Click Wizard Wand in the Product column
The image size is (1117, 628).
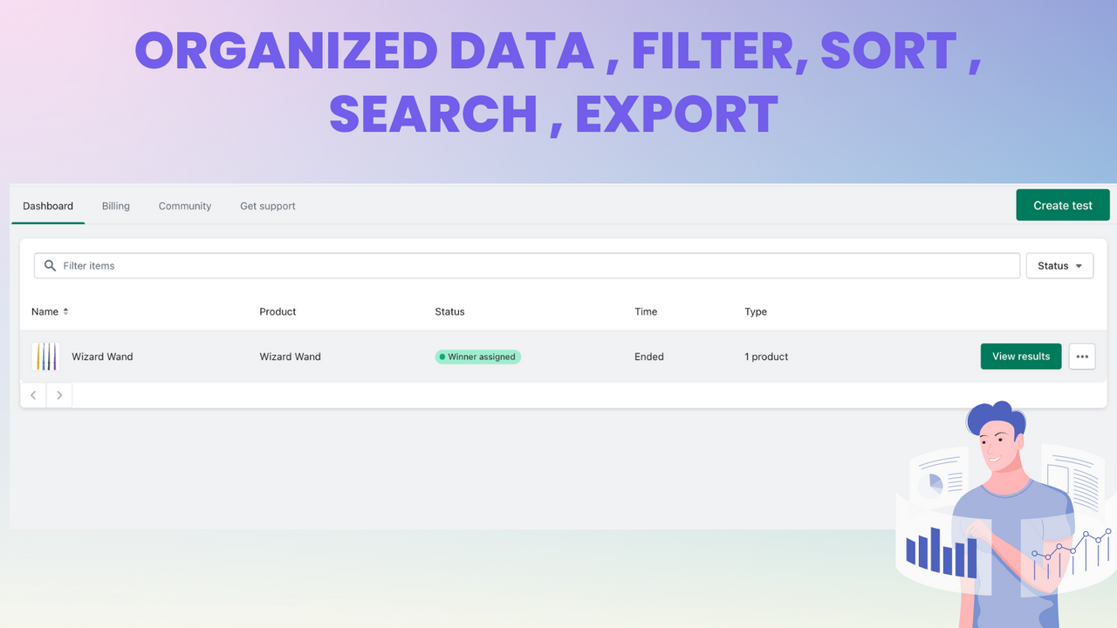coord(290,357)
